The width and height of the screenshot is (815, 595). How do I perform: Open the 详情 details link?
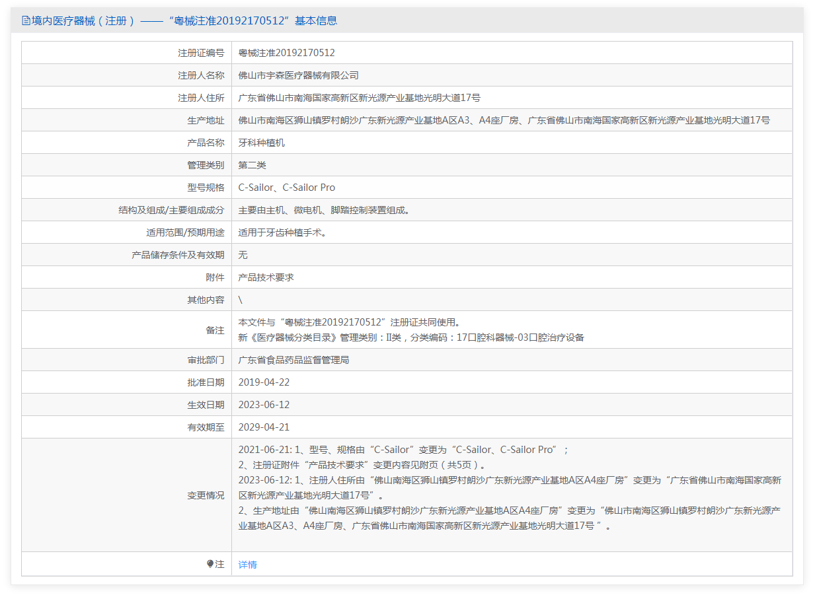pyautogui.click(x=248, y=565)
